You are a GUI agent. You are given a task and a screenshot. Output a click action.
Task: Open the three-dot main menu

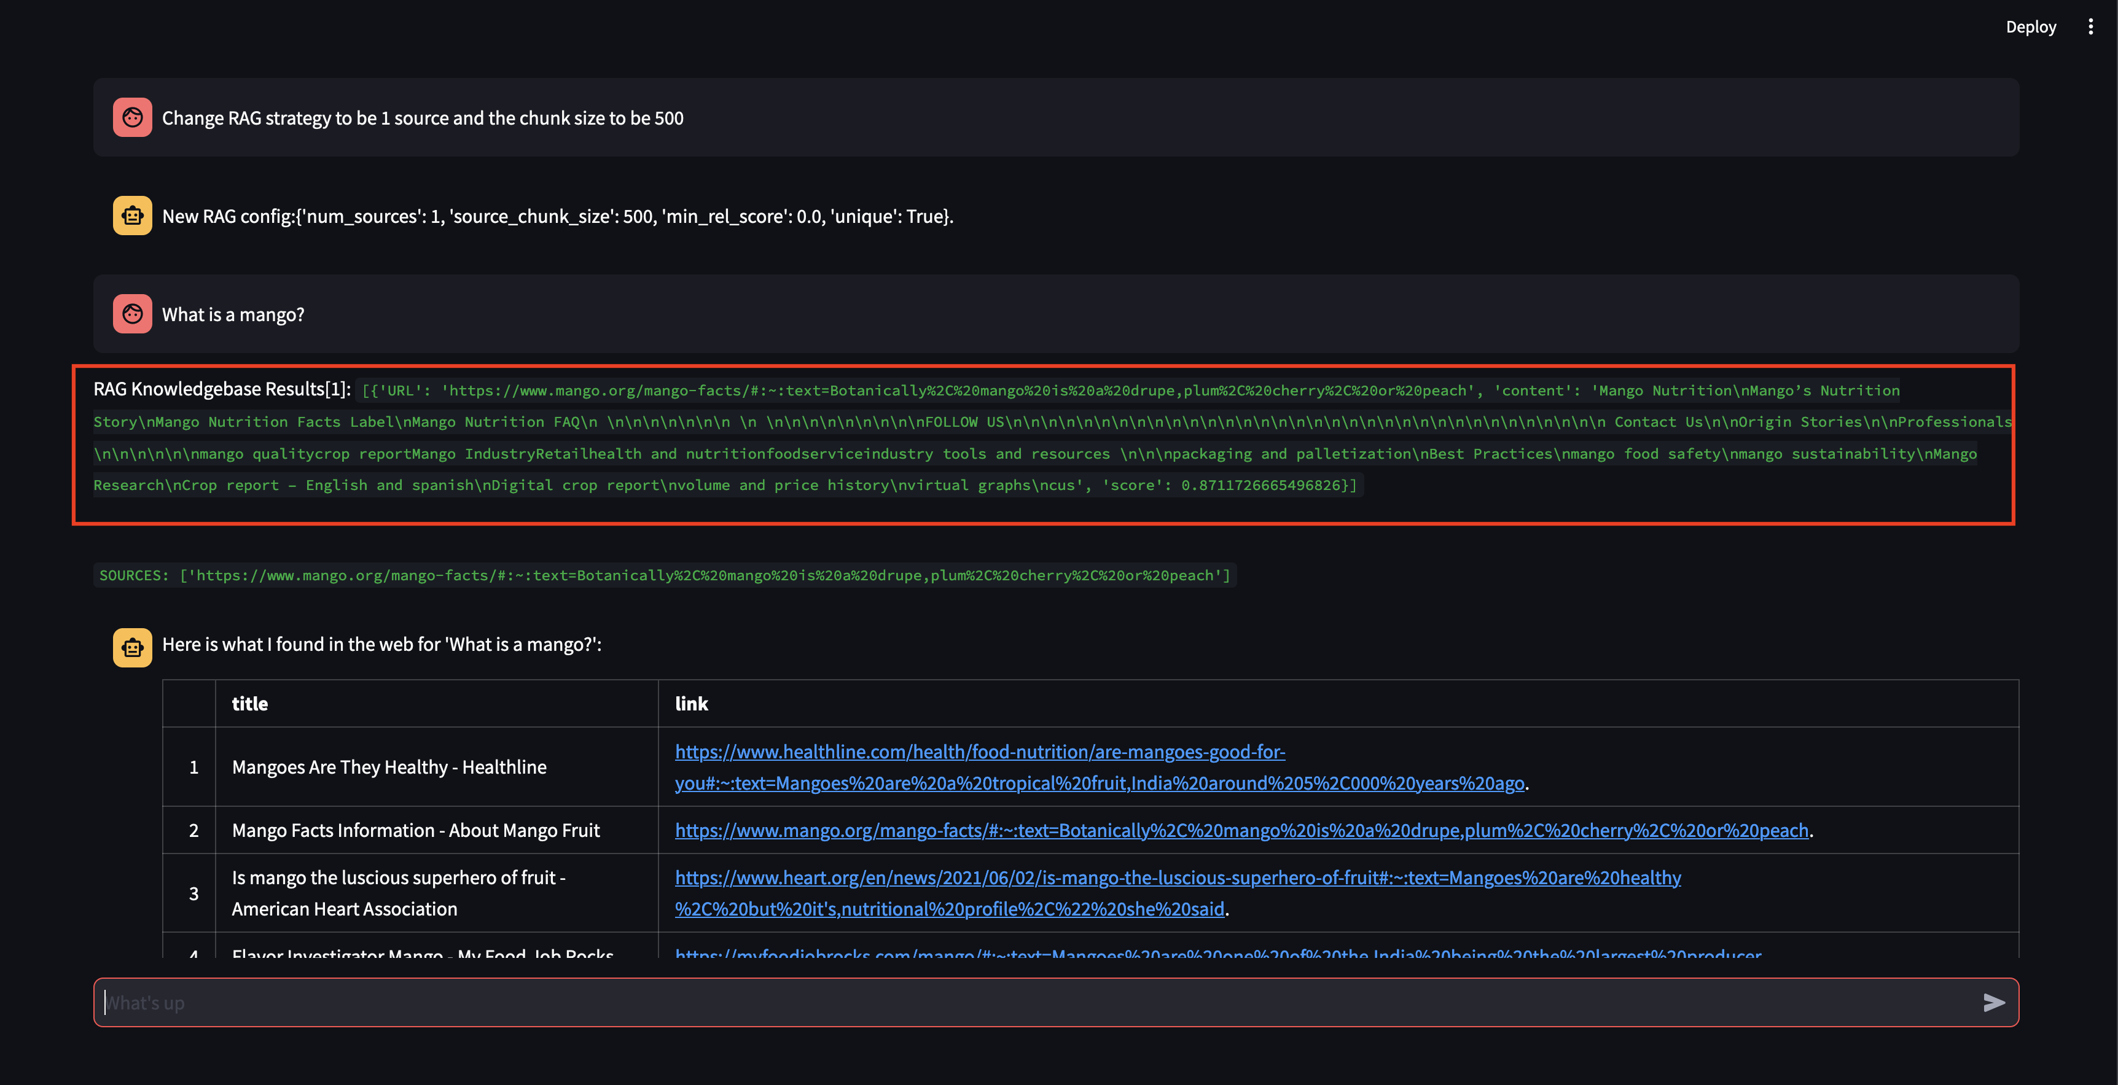point(2090,27)
